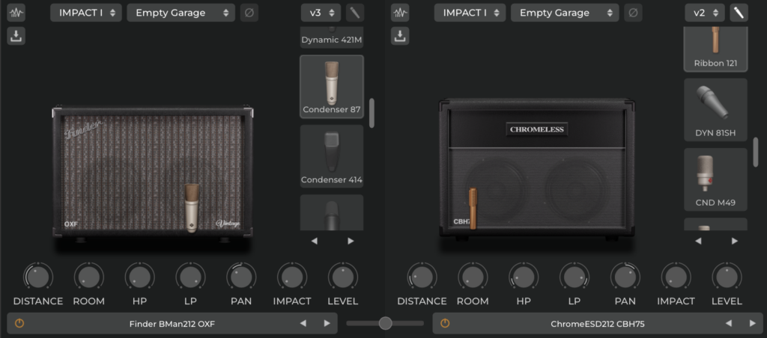Click the waveform icon in left cabinet panel
Image resolution: width=767 pixels, height=338 pixels.
tap(16, 13)
